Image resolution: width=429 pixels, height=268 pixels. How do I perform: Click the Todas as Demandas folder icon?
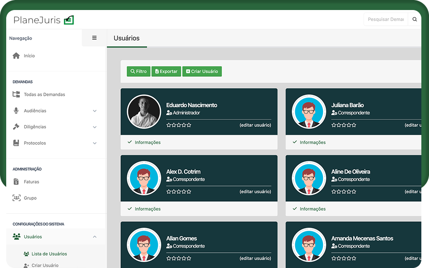point(16,94)
